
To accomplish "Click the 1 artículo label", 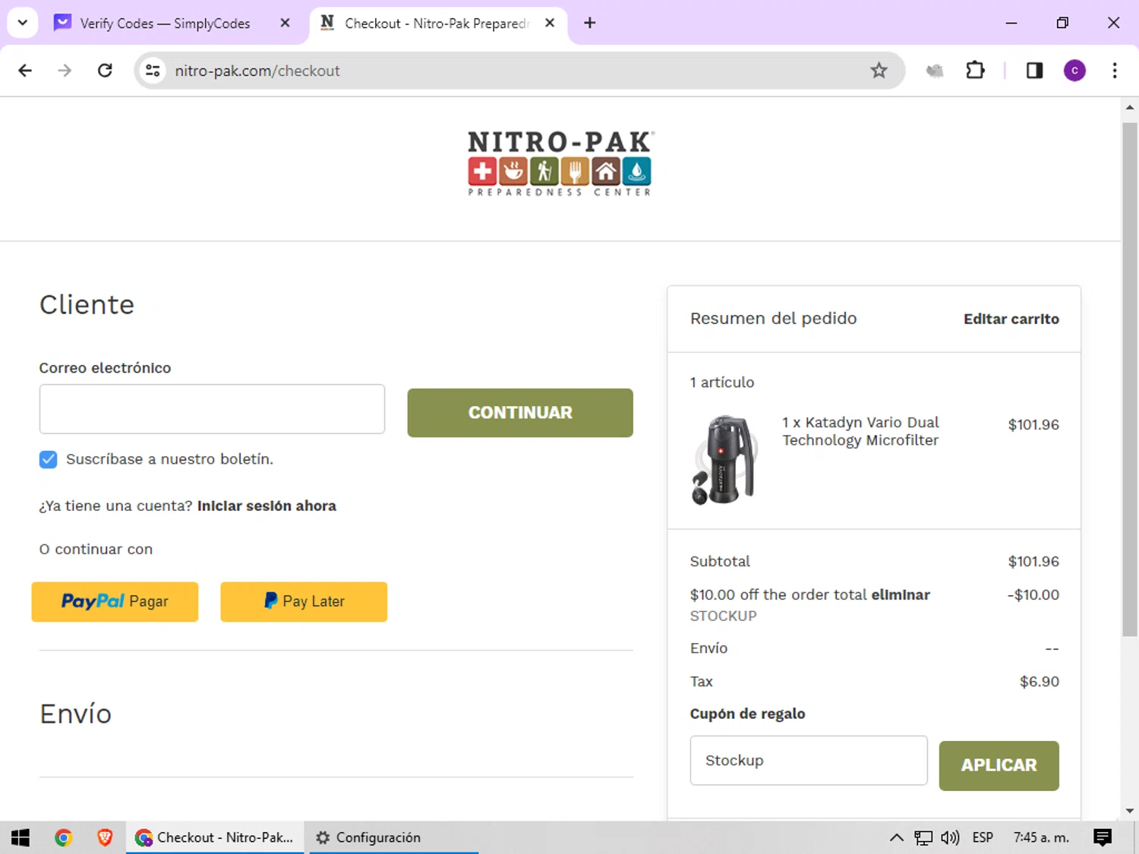I will (722, 383).
